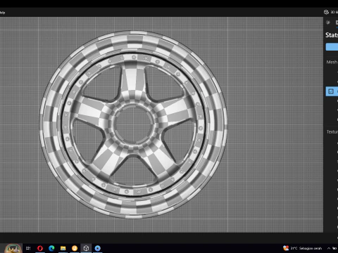Open File Explorer from the taskbar

pos(63,248)
